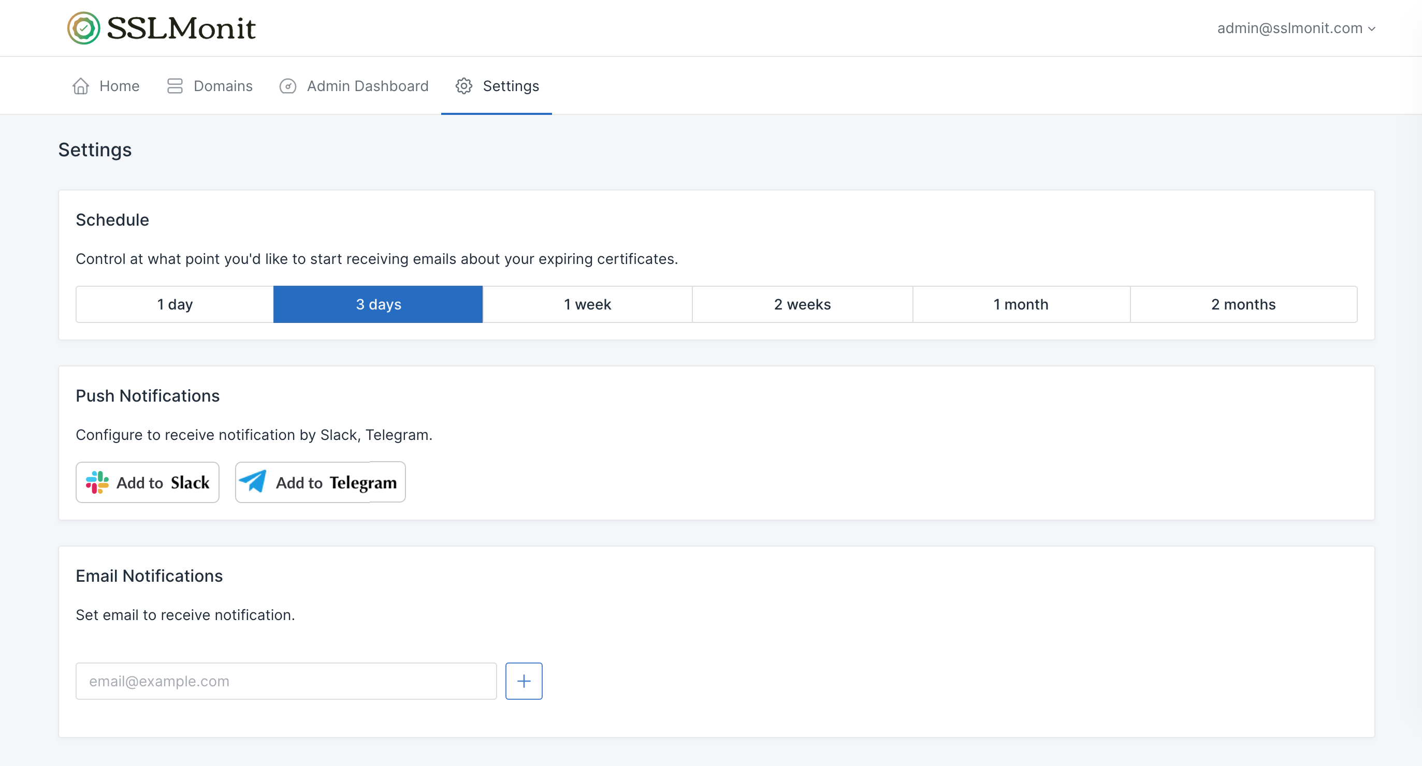Image resolution: width=1422 pixels, height=766 pixels.
Task: Click the Admin Dashboard gauge icon
Action: pos(287,86)
